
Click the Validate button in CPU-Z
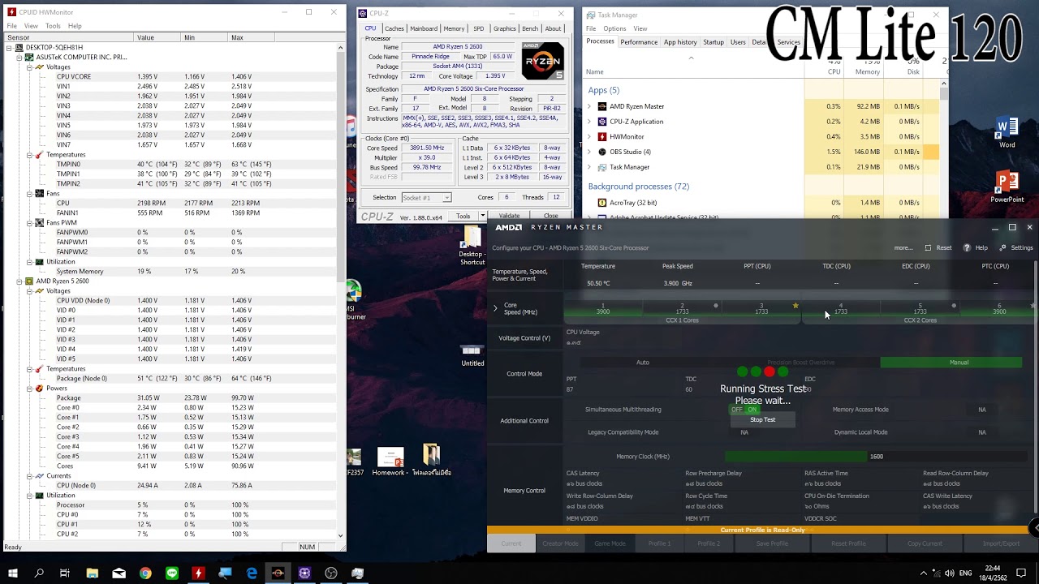pyautogui.click(x=509, y=217)
